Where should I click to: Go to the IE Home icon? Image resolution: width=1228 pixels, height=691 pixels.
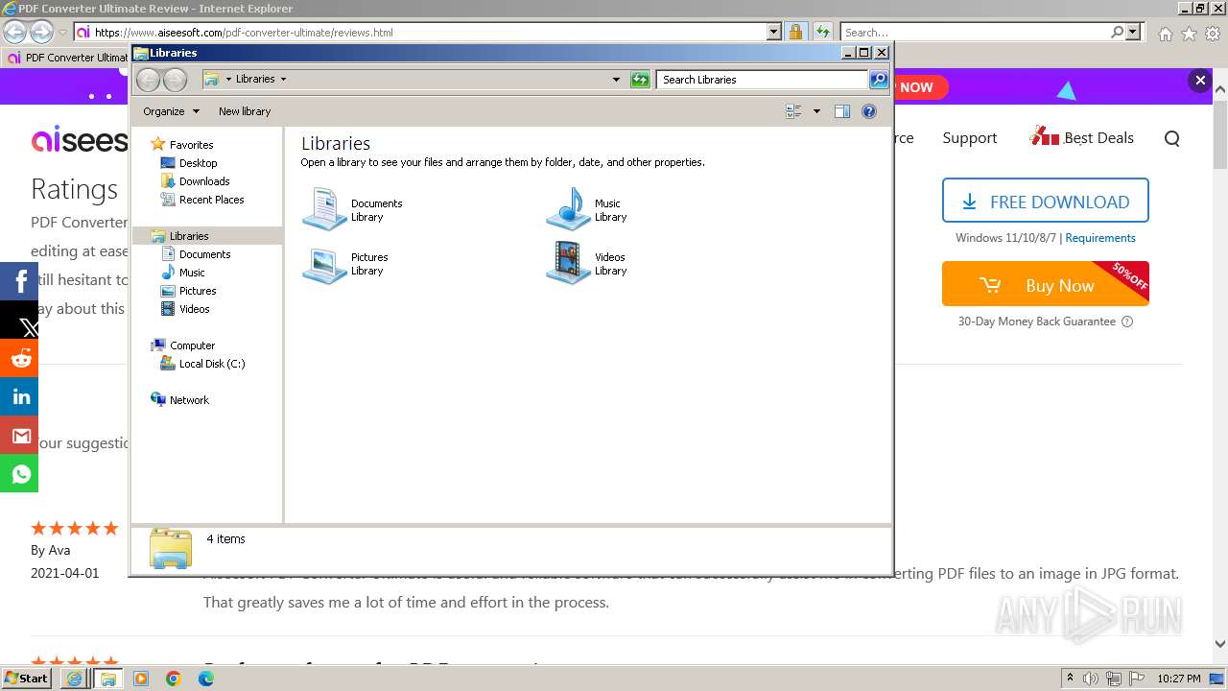1165,34
